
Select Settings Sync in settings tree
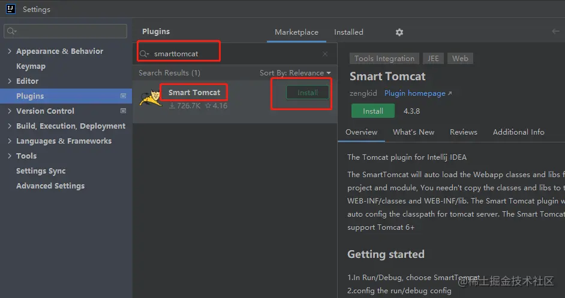pos(41,171)
